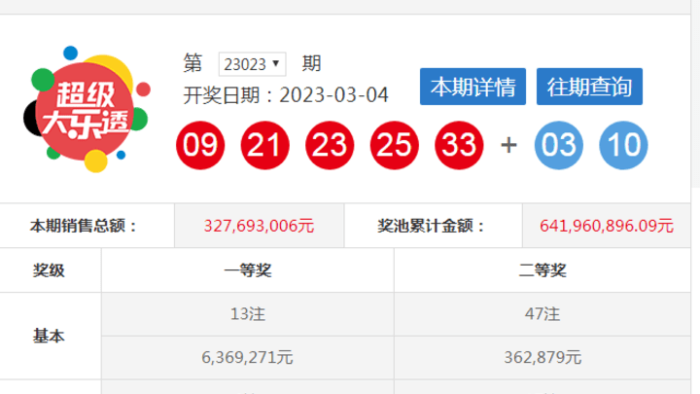Click sales total 327,693,006元
The height and width of the screenshot is (394, 700).
tap(259, 226)
